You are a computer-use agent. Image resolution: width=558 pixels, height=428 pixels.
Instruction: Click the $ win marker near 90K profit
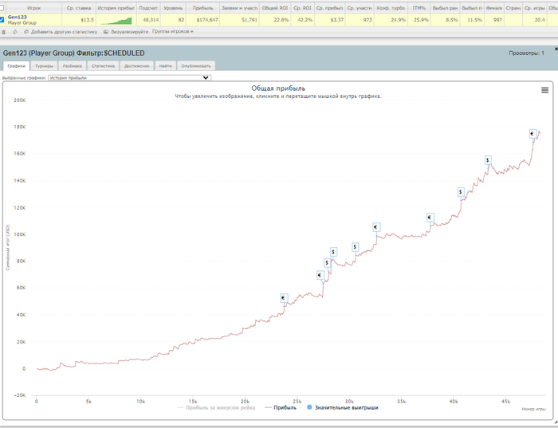(356, 247)
